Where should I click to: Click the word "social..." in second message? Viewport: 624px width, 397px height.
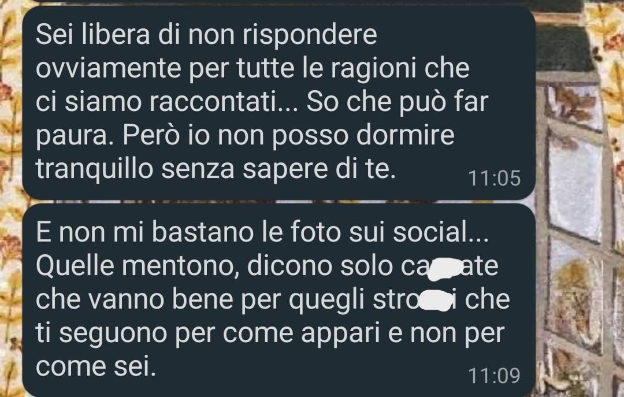point(440,232)
